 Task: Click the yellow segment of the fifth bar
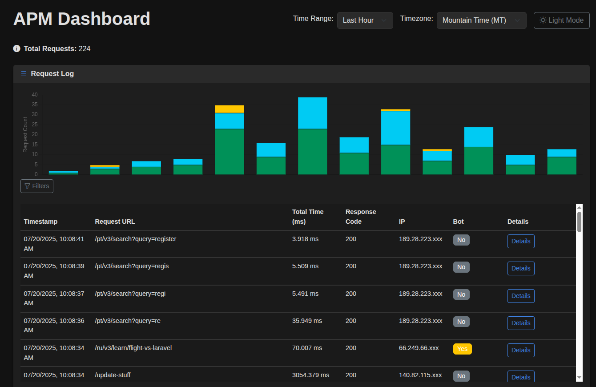[230, 109]
